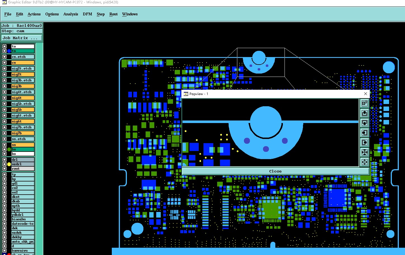Open the File menu
405x255 pixels.
click(x=8, y=14)
